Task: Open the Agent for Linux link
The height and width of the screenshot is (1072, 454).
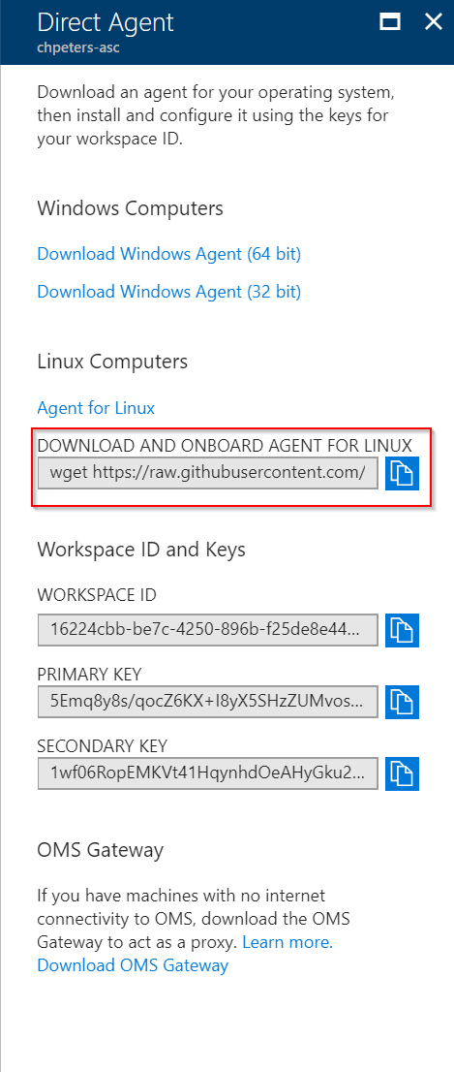Action: [x=96, y=408]
